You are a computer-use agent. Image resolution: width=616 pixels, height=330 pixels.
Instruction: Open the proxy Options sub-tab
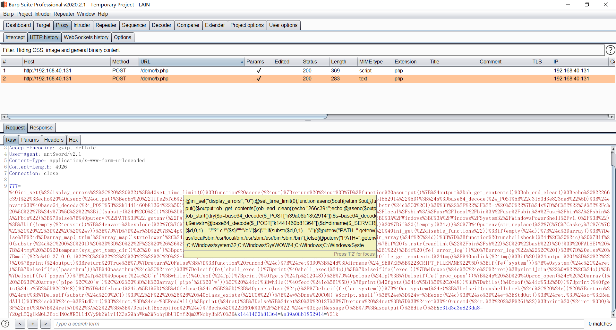pyautogui.click(x=123, y=37)
